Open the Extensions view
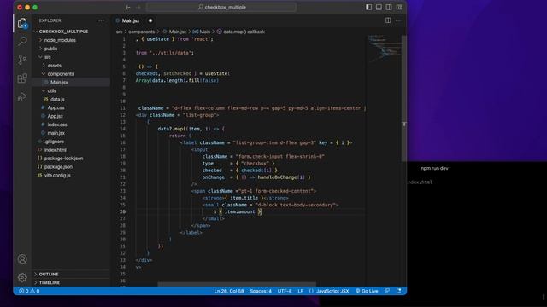 [x=22, y=78]
